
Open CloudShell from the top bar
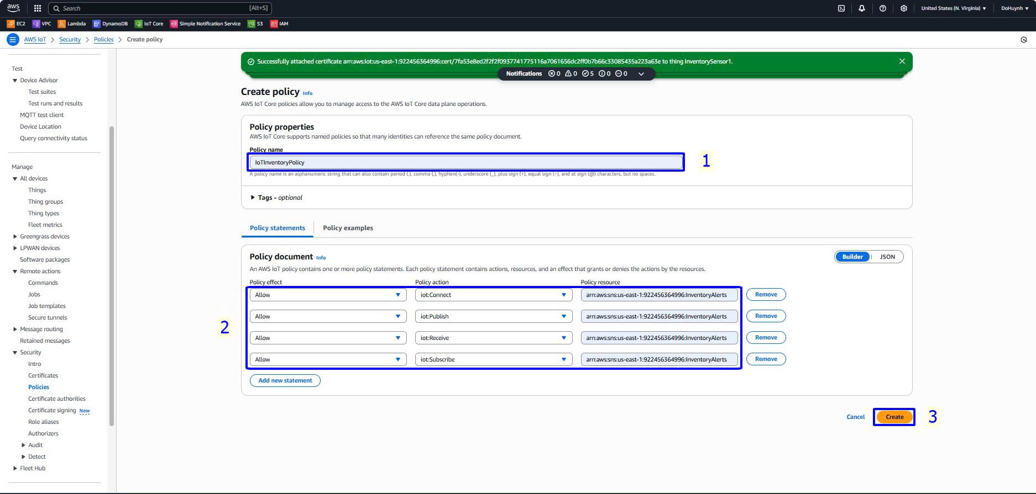click(841, 8)
